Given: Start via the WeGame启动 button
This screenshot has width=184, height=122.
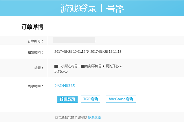Looking at the screenshot, I should pyautogui.click(x=121, y=99).
